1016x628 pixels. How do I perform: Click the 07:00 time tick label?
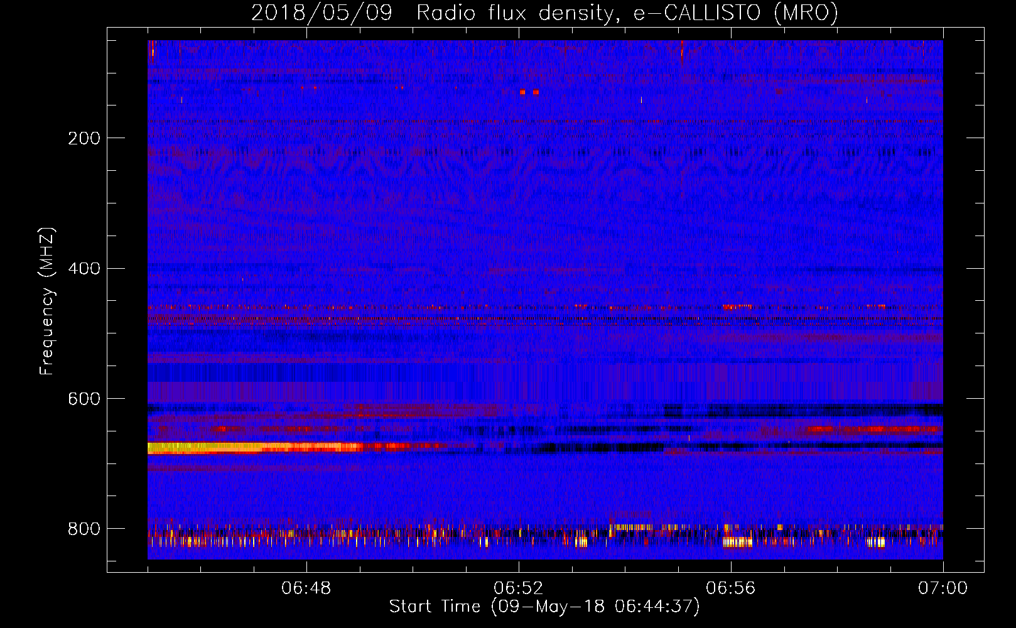click(943, 588)
